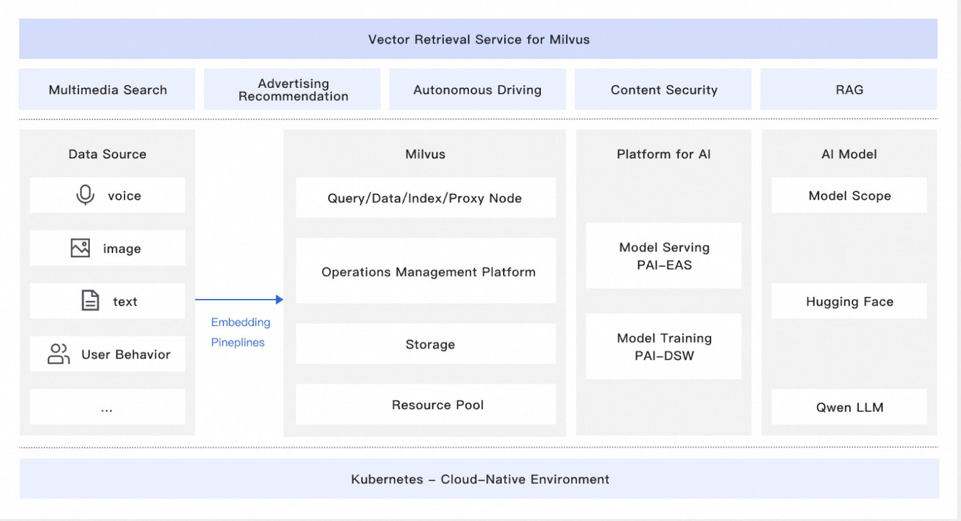Click the Query/Data/Index/Proxy Node box
961x521 pixels.
(x=426, y=198)
